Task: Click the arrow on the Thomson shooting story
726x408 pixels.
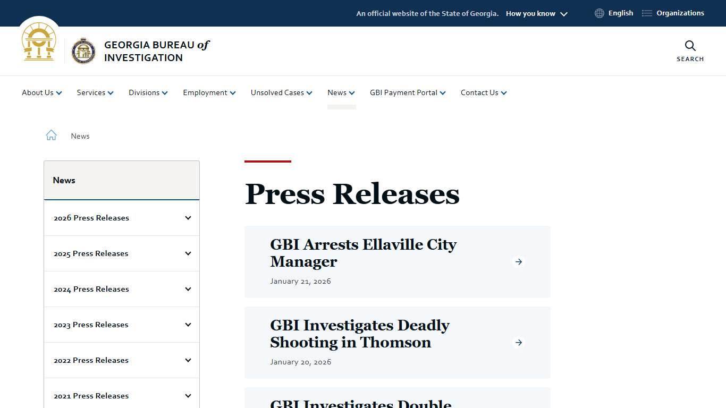Action: pyautogui.click(x=518, y=343)
